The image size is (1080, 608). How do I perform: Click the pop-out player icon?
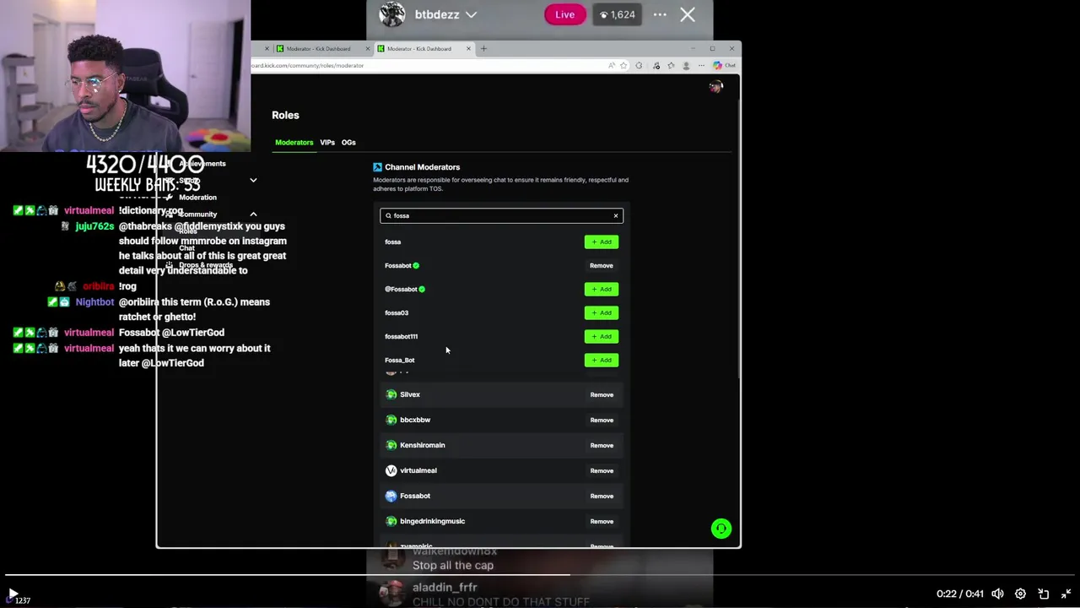coord(1043,594)
